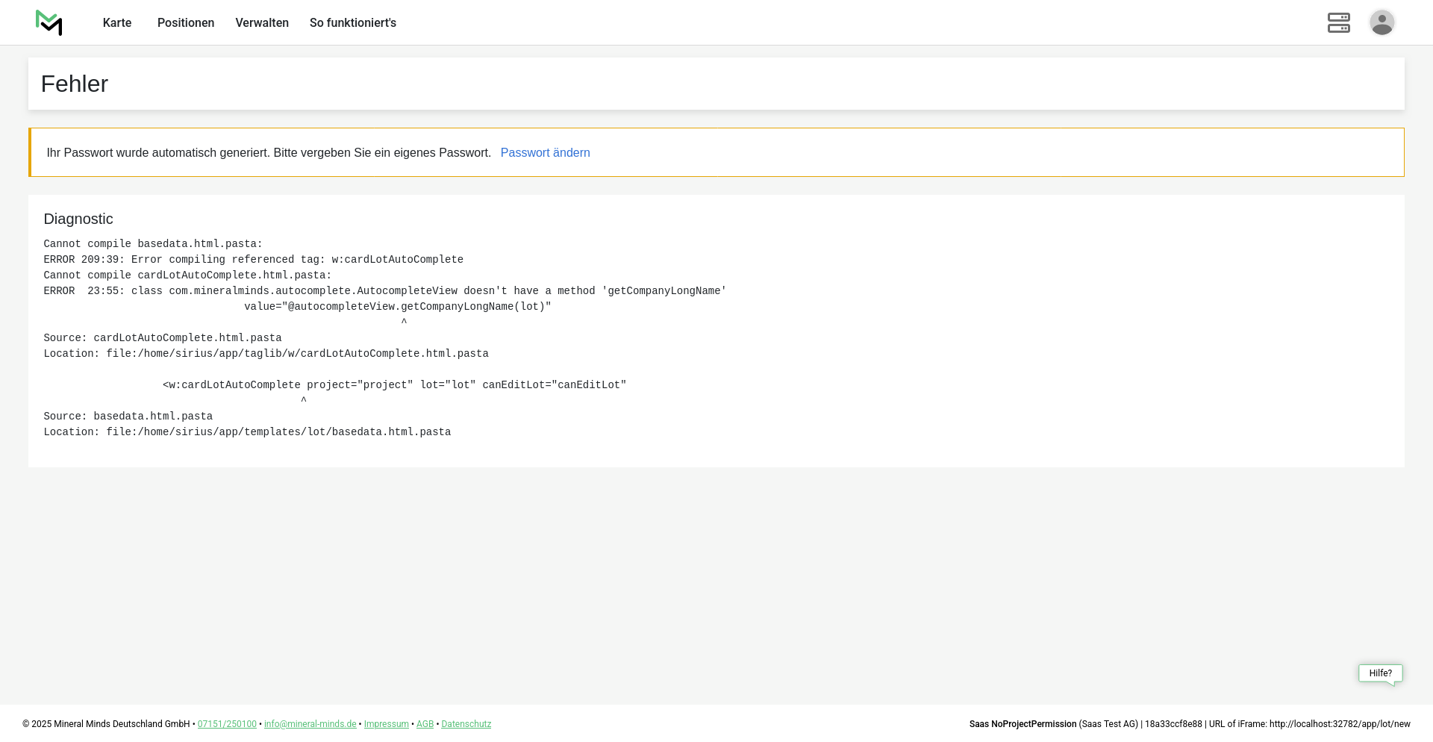
Task: Click the Diagnostic section heading
Action: click(78, 219)
